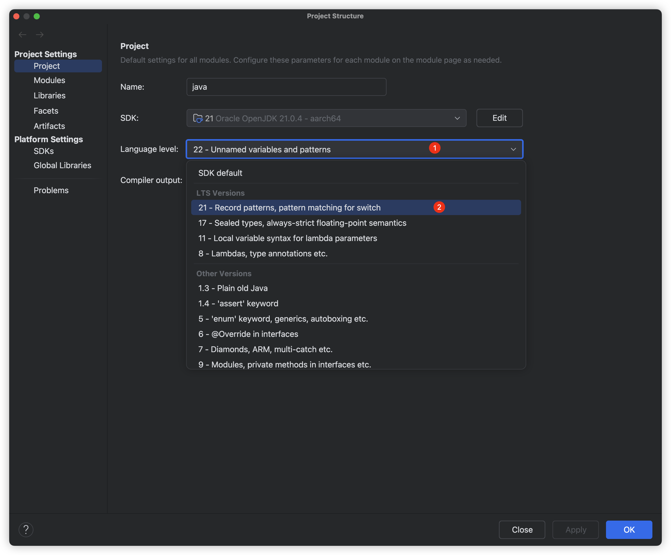Viewport: 671px width, 555px height.
Task: Collapse the Language level dropdown arrow
Action: [x=513, y=149]
